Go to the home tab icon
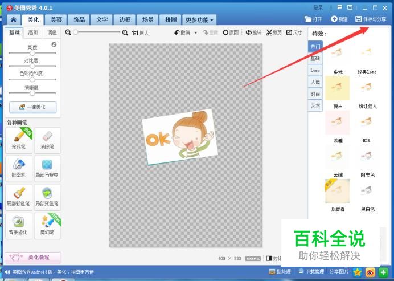This screenshot has width=394, height=281. [x=14, y=19]
